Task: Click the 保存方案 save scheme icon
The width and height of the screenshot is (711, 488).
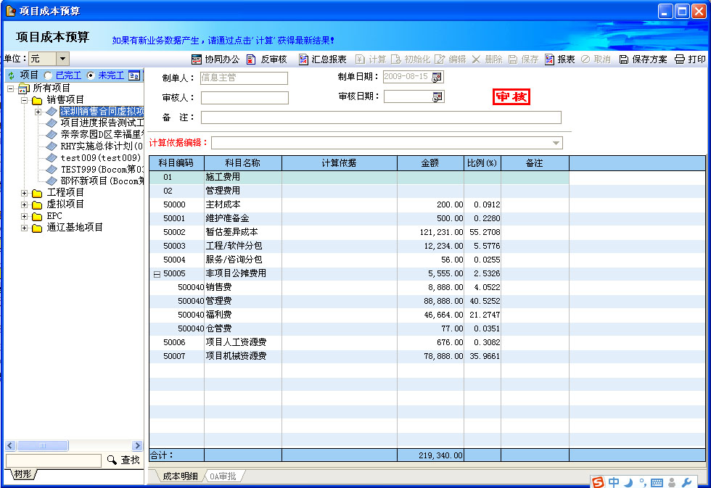Action: [x=624, y=59]
